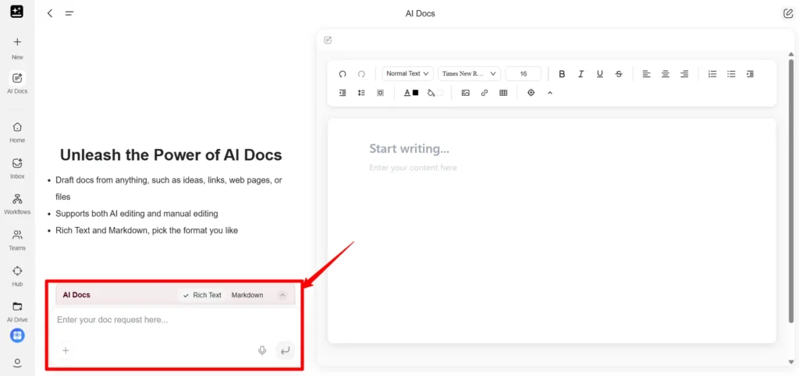The image size is (799, 376).
Task: Open the Normal Text style dropdown
Action: [x=407, y=74]
